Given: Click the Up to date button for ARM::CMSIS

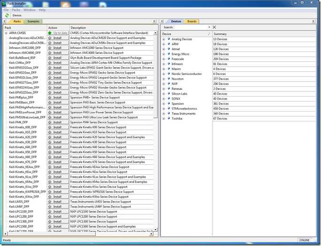Looking at the screenshot, I should [x=58, y=33].
